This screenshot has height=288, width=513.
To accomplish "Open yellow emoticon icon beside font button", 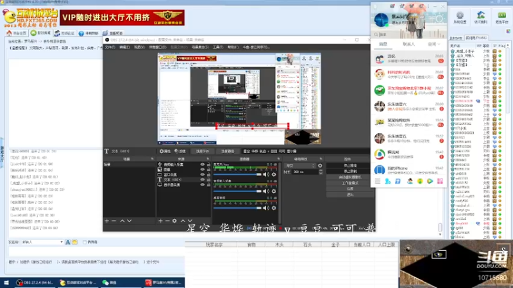I will [x=74, y=242].
